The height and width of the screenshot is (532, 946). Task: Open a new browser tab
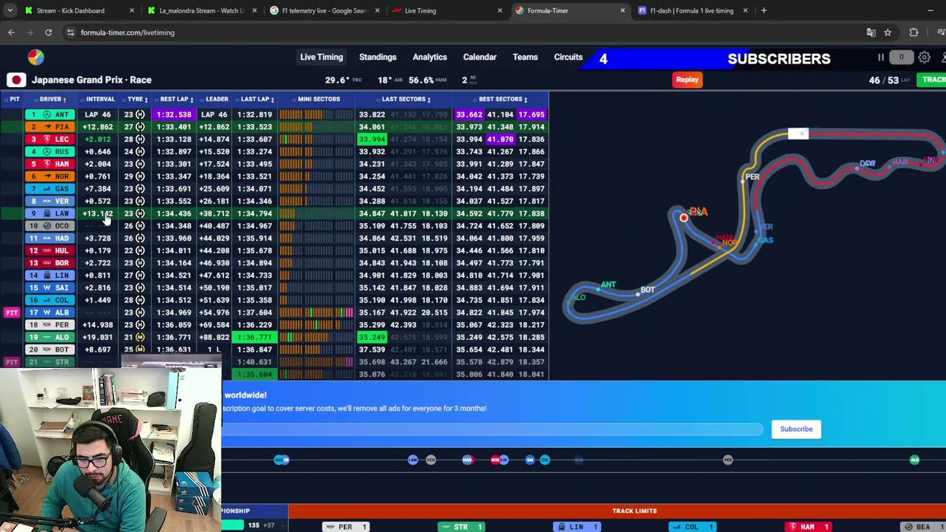click(763, 10)
